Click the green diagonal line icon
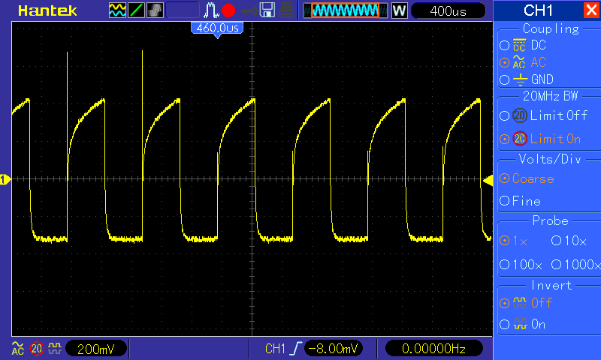This screenshot has height=360, width=601. tap(136, 10)
